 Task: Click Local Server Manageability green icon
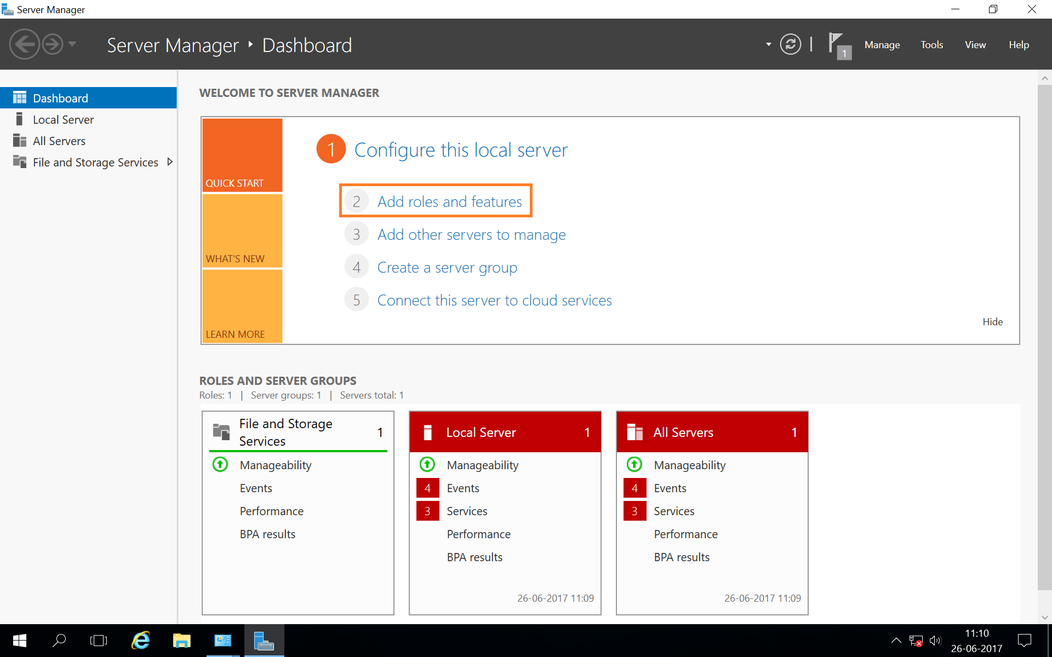[x=427, y=465]
